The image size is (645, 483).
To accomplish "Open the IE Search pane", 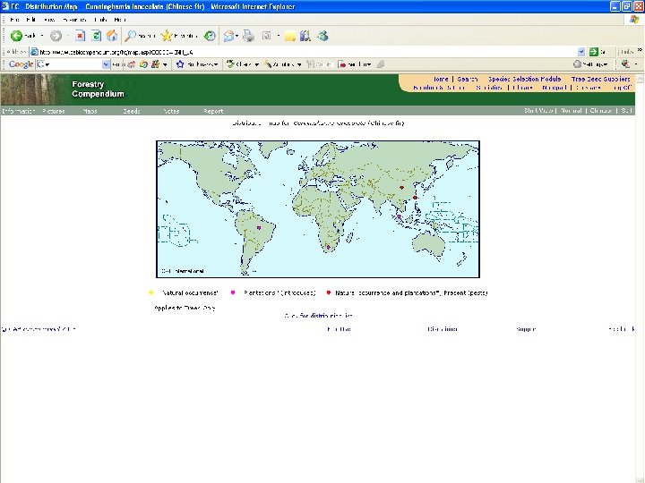I will click(x=141, y=36).
